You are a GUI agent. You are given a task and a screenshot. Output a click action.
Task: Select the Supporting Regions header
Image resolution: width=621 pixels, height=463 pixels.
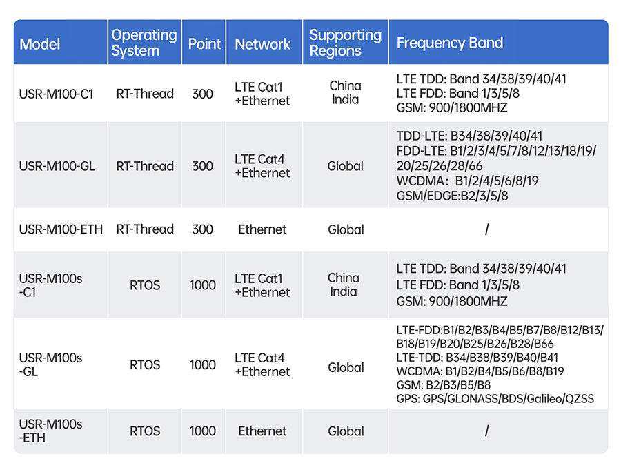click(x=346, y=43)
